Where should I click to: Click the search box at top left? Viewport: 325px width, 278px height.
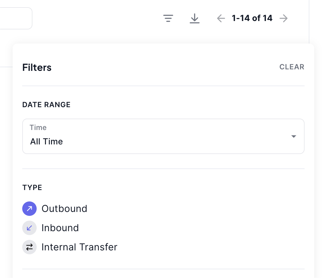15,18
